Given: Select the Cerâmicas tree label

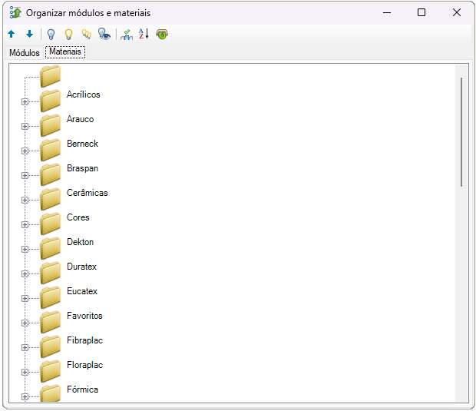Looking at the screenshot, I should [88, 193].
